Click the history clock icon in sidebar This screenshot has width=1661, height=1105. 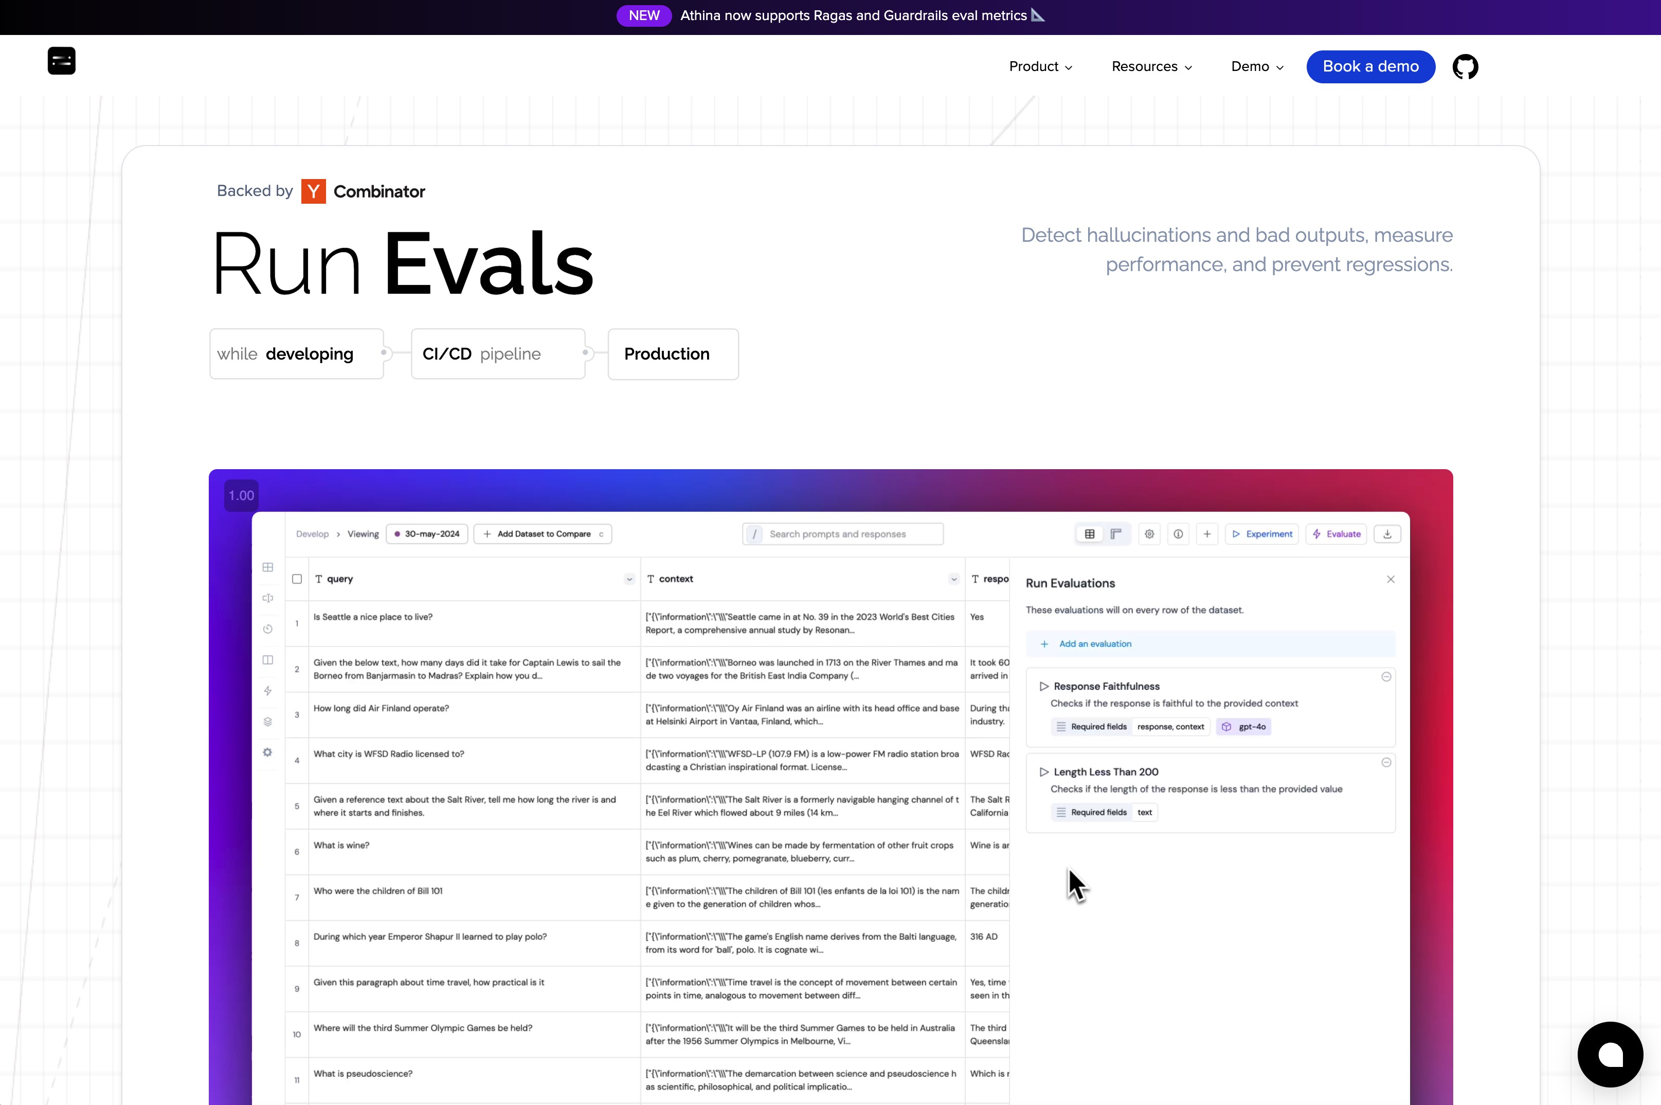point(268,629)
